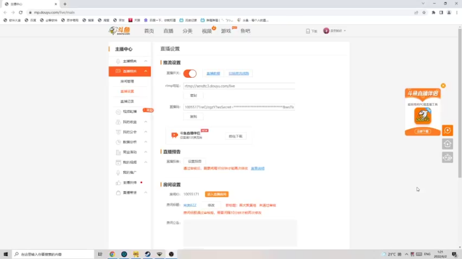Click the 直播带货 shopping bag icon
This screenshot has width=462, height=259.
pyautogui.click(x=118, y=193)
